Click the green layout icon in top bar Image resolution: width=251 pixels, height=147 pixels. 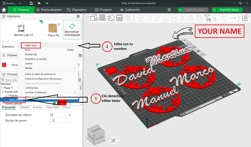point(169,10)
